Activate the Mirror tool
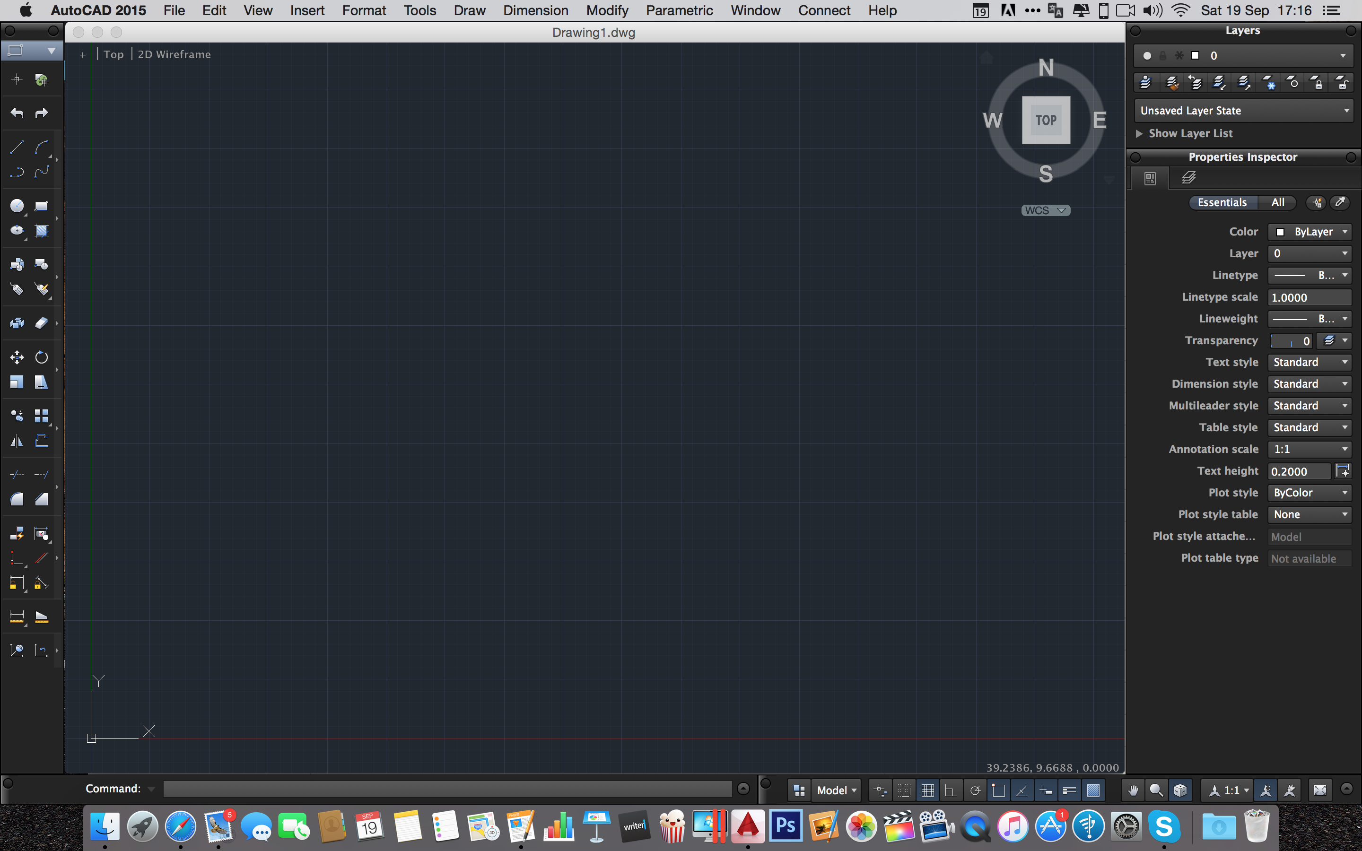 point(17,441)
